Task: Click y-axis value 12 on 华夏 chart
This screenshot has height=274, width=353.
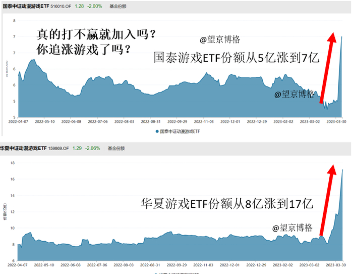Action: click(x=13, y=212)
